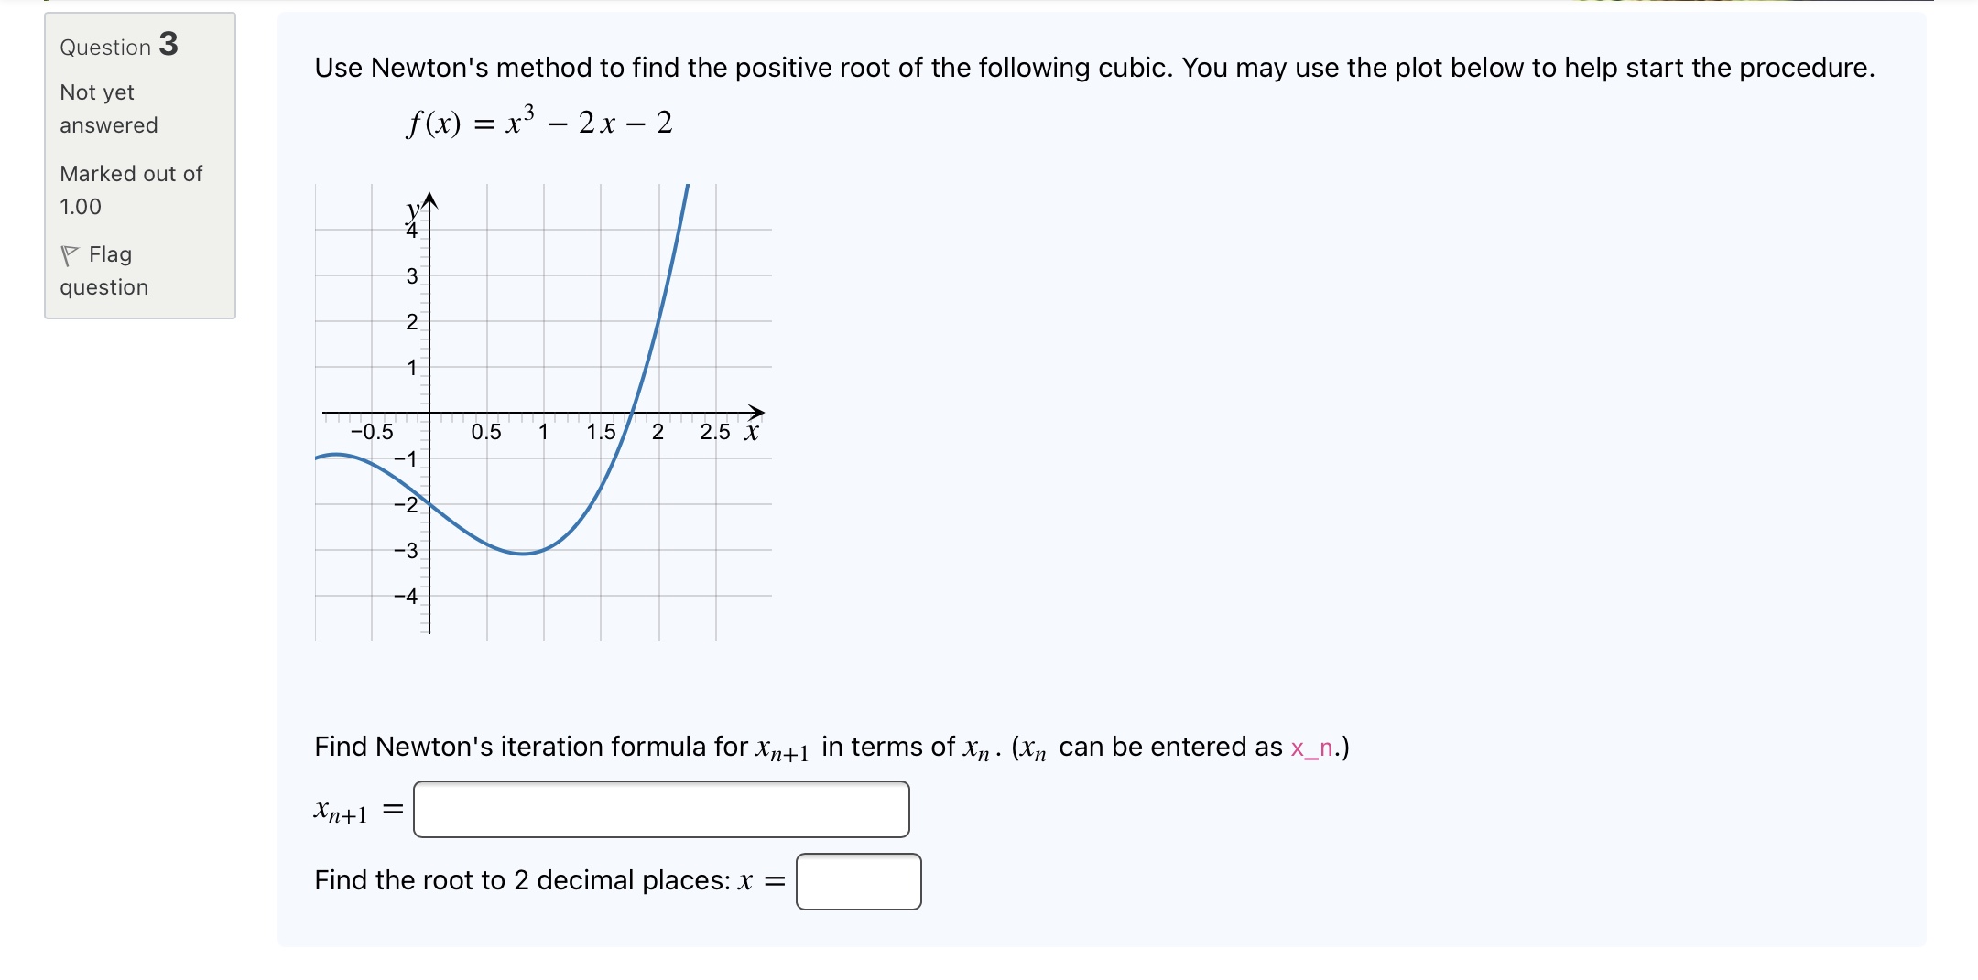The image size is (1978, 980).
Task: Click the gridline label 2.5 on x-axis
Action: point(713,431)
